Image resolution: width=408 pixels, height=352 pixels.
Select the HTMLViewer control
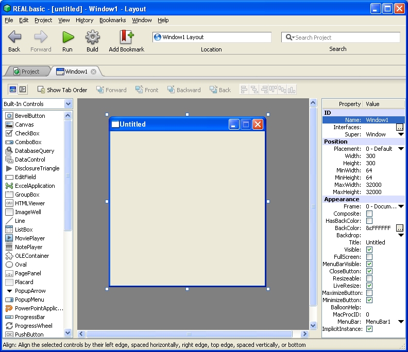25,203
